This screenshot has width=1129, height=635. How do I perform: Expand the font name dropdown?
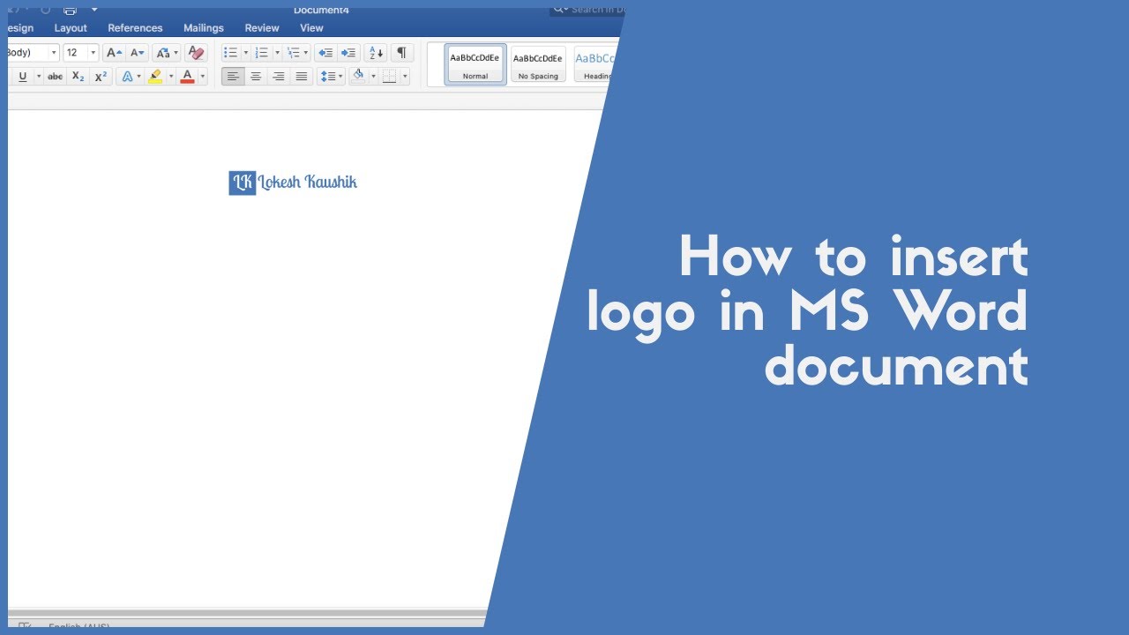click(x=53, y=53)
